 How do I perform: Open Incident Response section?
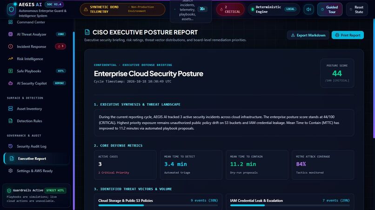pos(36,46)
